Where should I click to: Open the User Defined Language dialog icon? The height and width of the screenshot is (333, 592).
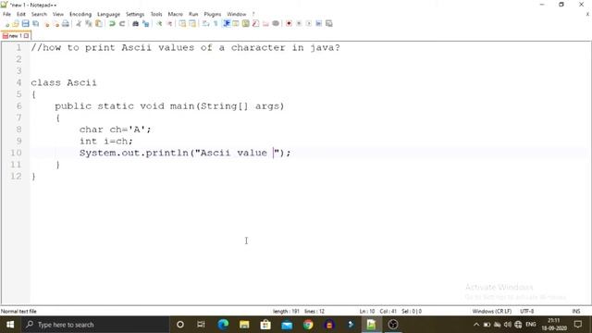(x=236, y=24)
